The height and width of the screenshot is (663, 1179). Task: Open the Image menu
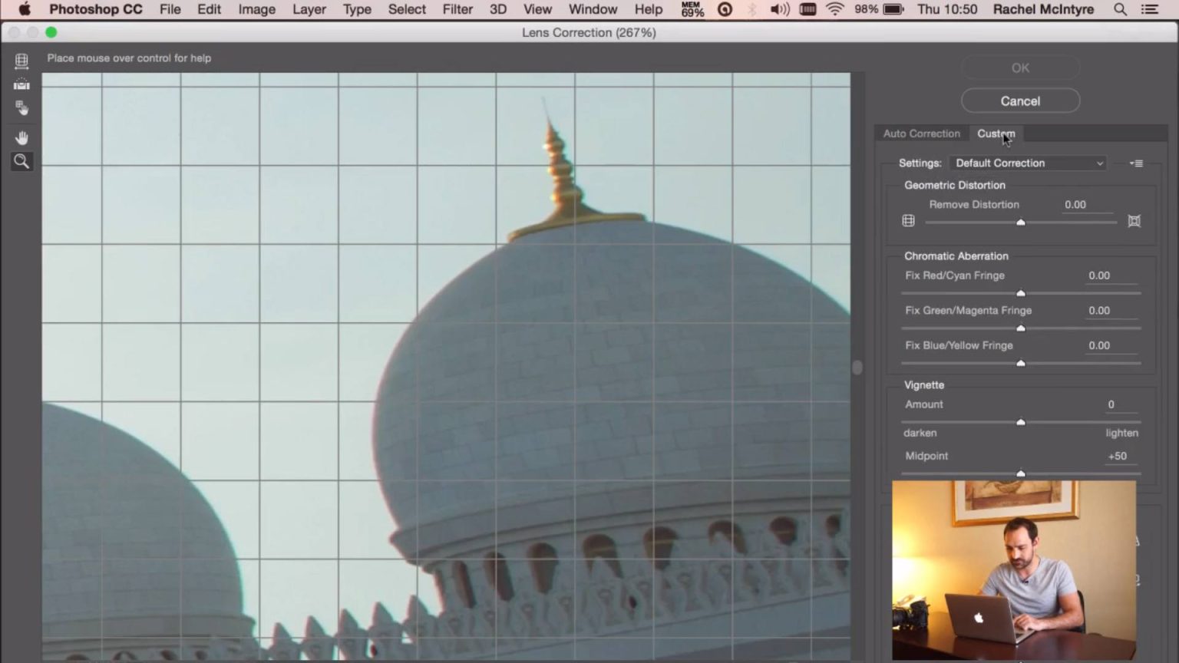256,9
